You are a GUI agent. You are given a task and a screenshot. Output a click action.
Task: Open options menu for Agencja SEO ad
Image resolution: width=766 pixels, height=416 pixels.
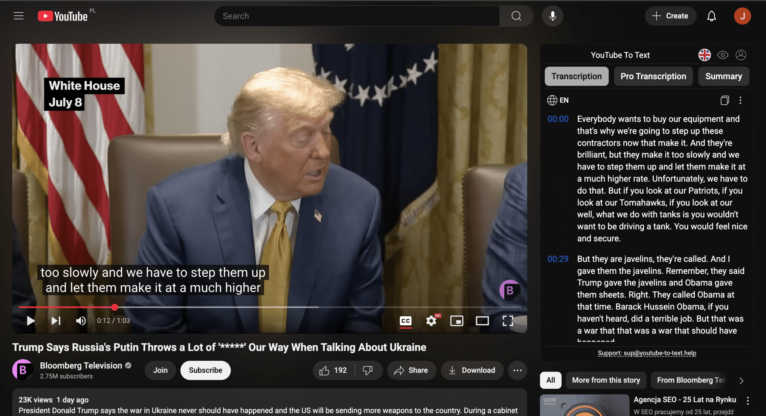747,400
